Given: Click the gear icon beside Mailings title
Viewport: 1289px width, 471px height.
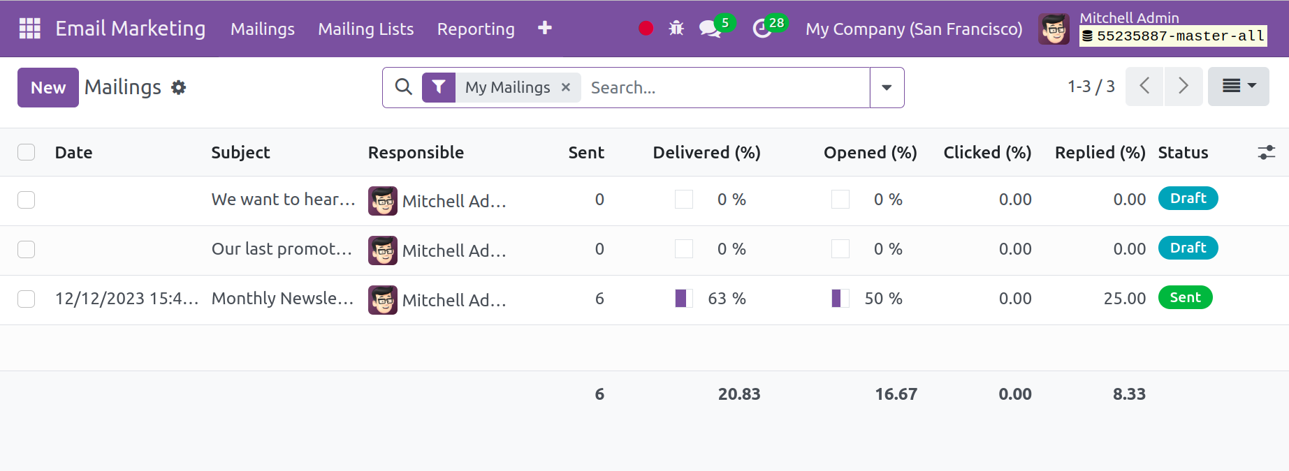Looking at the screenshot, I should (x=179, y=88).
